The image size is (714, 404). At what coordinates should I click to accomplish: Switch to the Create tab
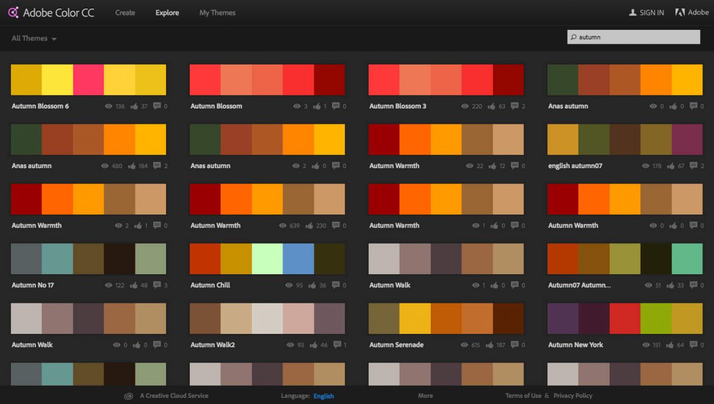click(125, 13)
